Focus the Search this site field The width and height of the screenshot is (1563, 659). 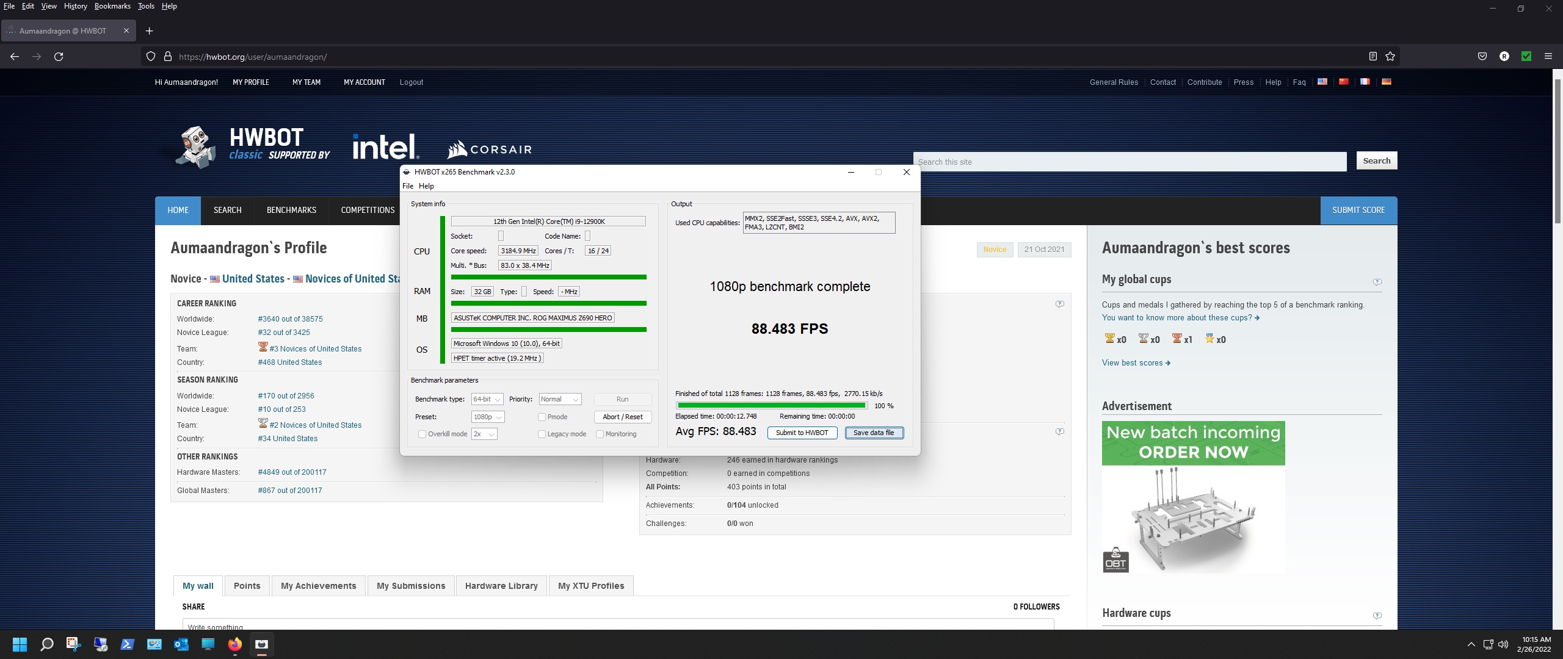(x=1130, y=162)
